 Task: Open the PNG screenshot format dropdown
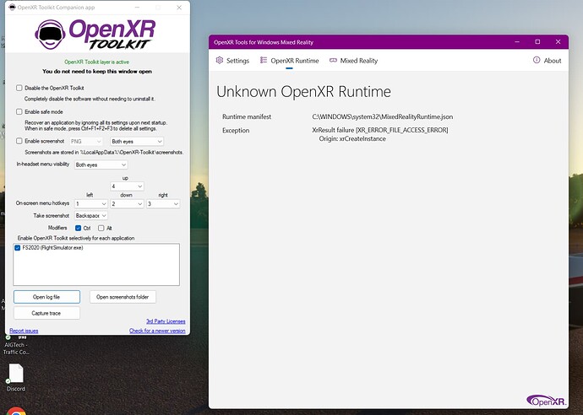tap(86, 142)
